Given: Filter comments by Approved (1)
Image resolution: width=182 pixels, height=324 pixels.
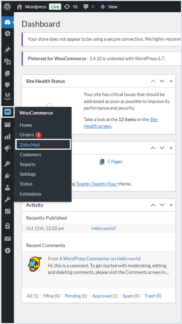Looking at the screenshot, I should [x=105, y=296].
